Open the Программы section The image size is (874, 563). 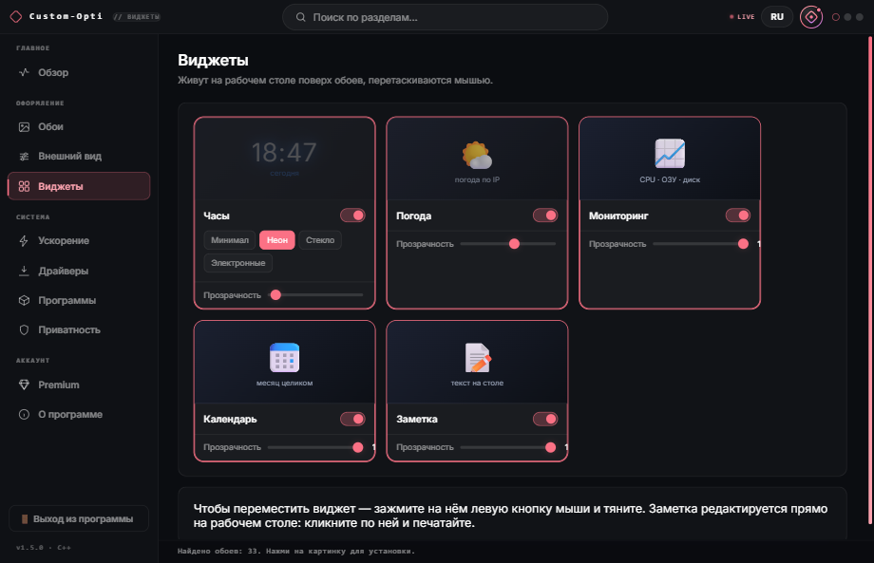tap(79, 301)
